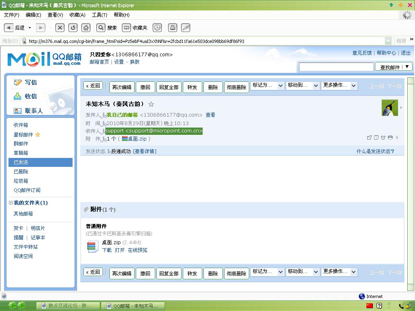The width and height of the screenshot is (415, 311).
Task: Open the 查找邮件 search options arrow
Action: coord(407,67)
